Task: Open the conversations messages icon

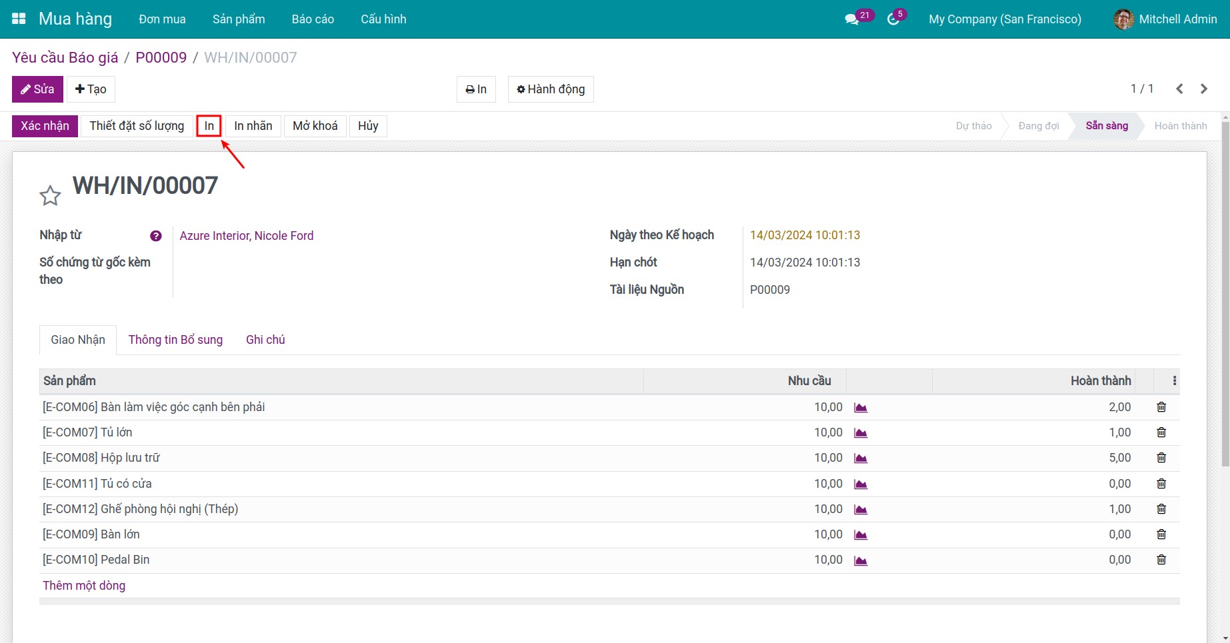Action: (x=852, y=19)
